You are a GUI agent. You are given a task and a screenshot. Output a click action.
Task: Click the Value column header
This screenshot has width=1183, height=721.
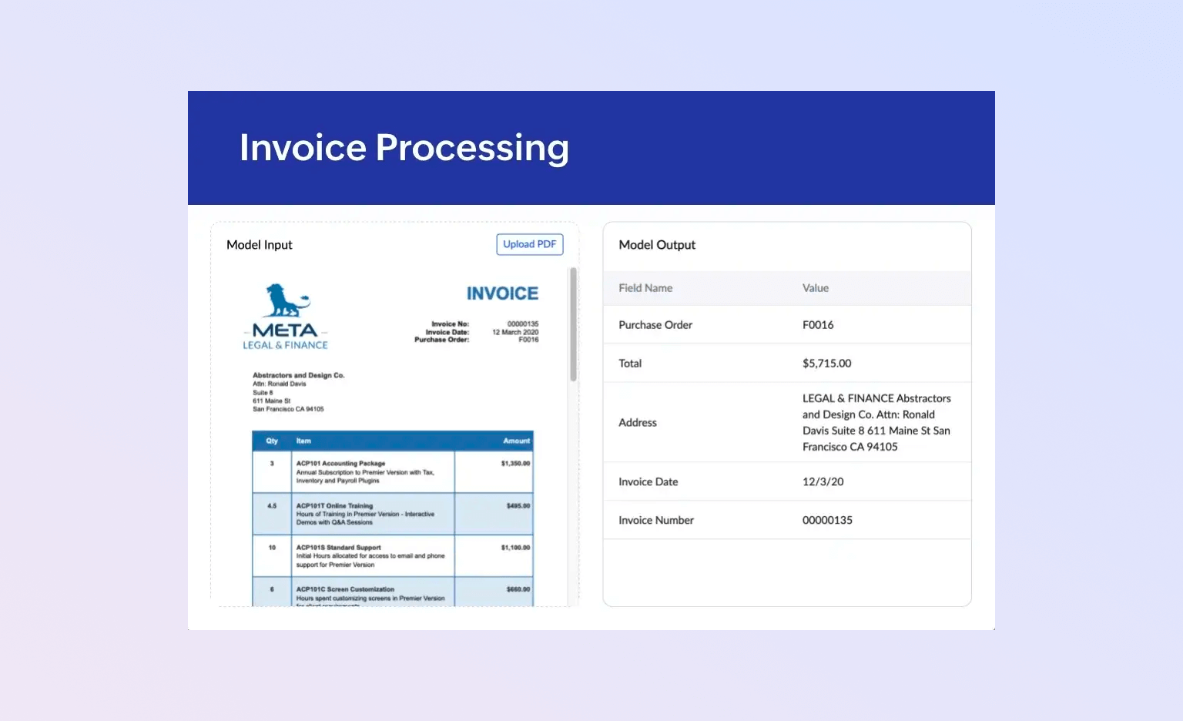point(815,288)
